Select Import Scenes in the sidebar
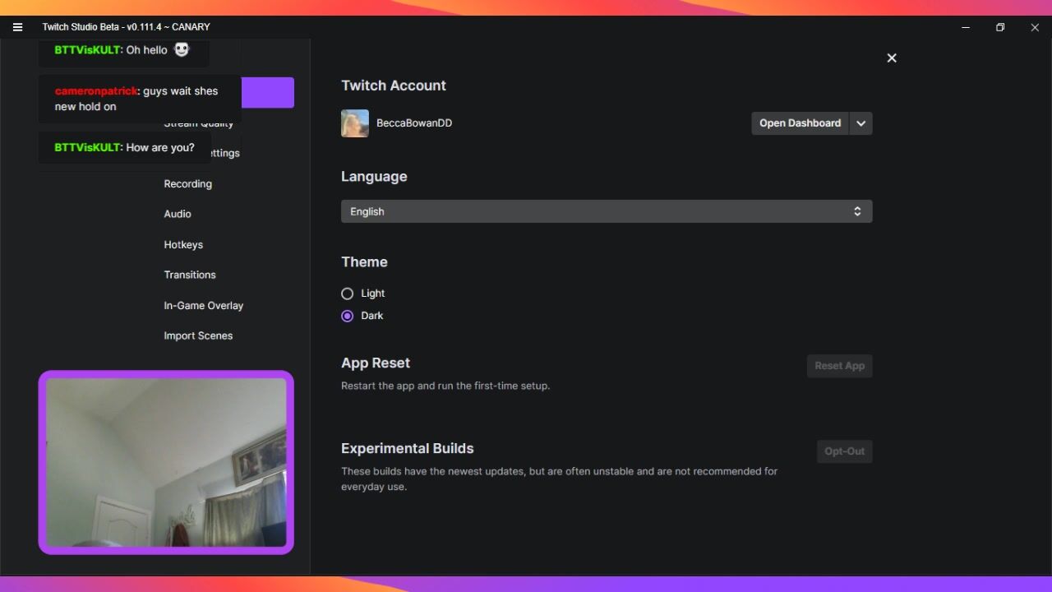 198,335
